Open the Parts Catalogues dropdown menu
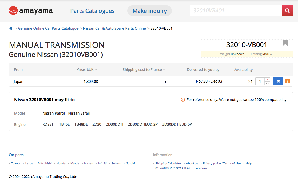 94,11
